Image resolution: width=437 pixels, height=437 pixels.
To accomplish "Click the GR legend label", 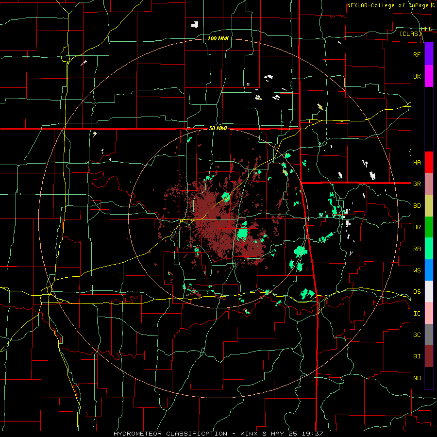I will click(x=417, y=184).
